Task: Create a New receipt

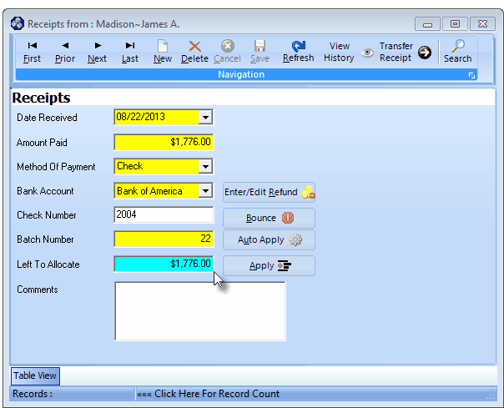Action: [x=163, y=52]
